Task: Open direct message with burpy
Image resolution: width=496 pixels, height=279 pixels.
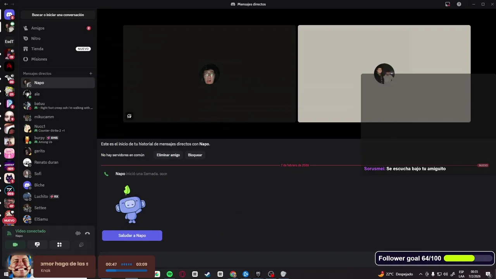Action: [58, 139]
